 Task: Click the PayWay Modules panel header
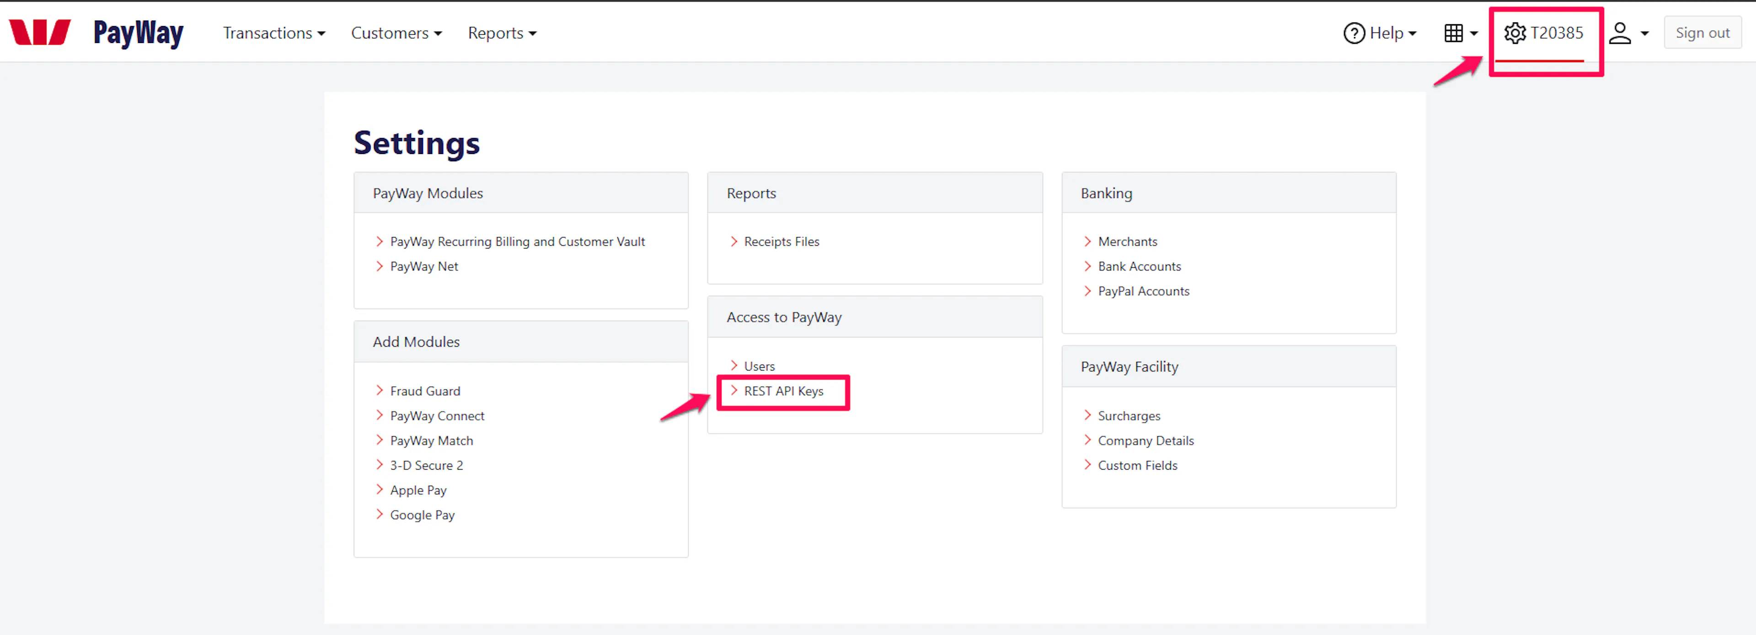(x=521, y=193)
